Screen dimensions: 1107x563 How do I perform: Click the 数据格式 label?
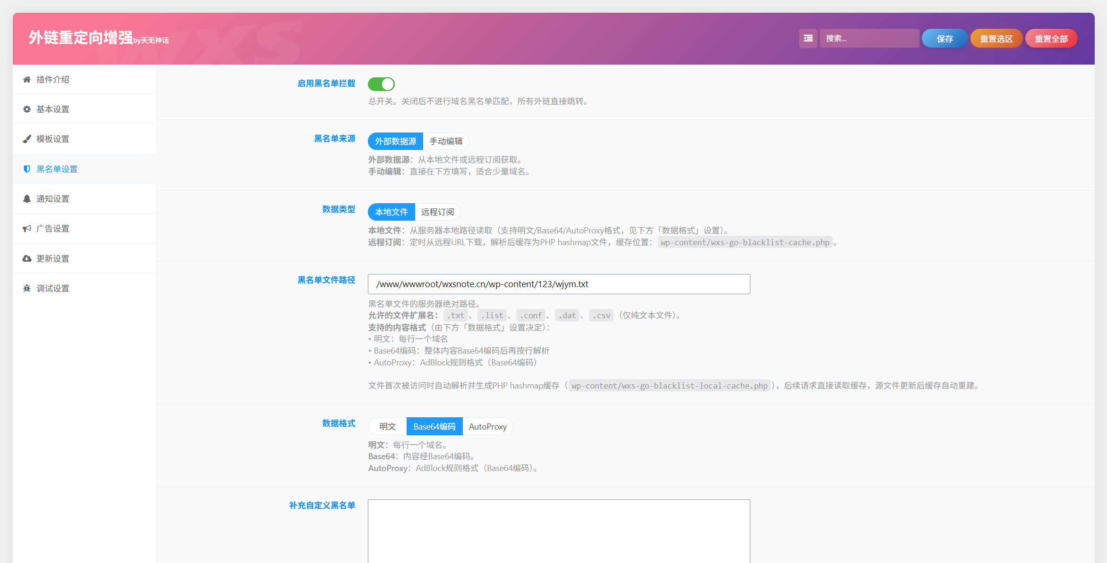point(339,423)
